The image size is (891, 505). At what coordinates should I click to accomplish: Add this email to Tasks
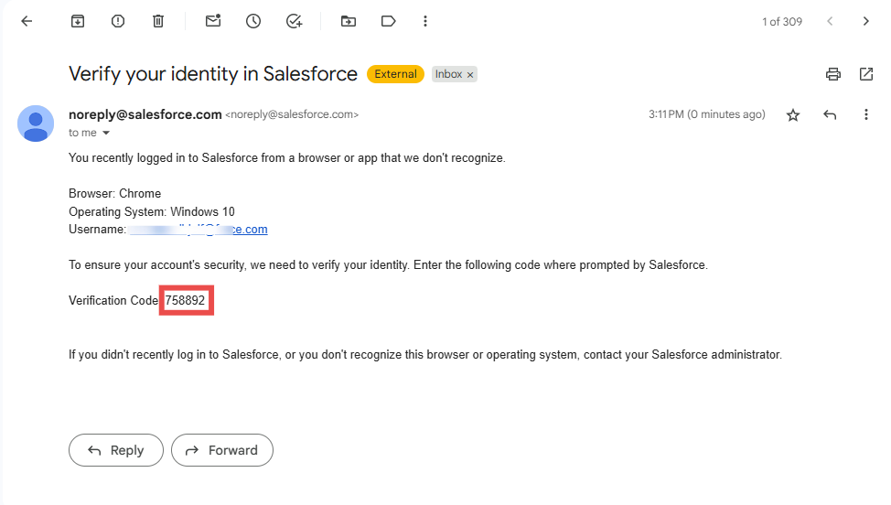294,21
